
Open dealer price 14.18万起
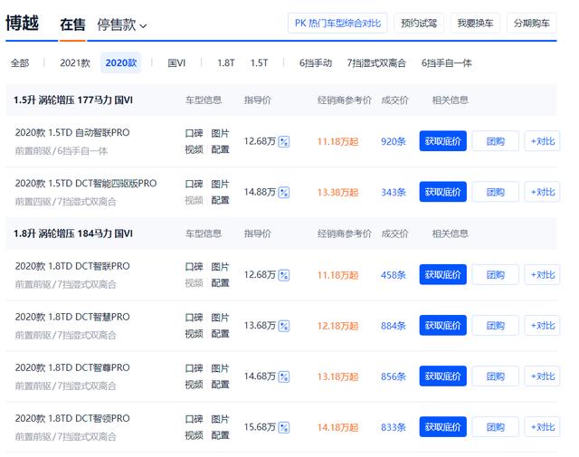337,427
